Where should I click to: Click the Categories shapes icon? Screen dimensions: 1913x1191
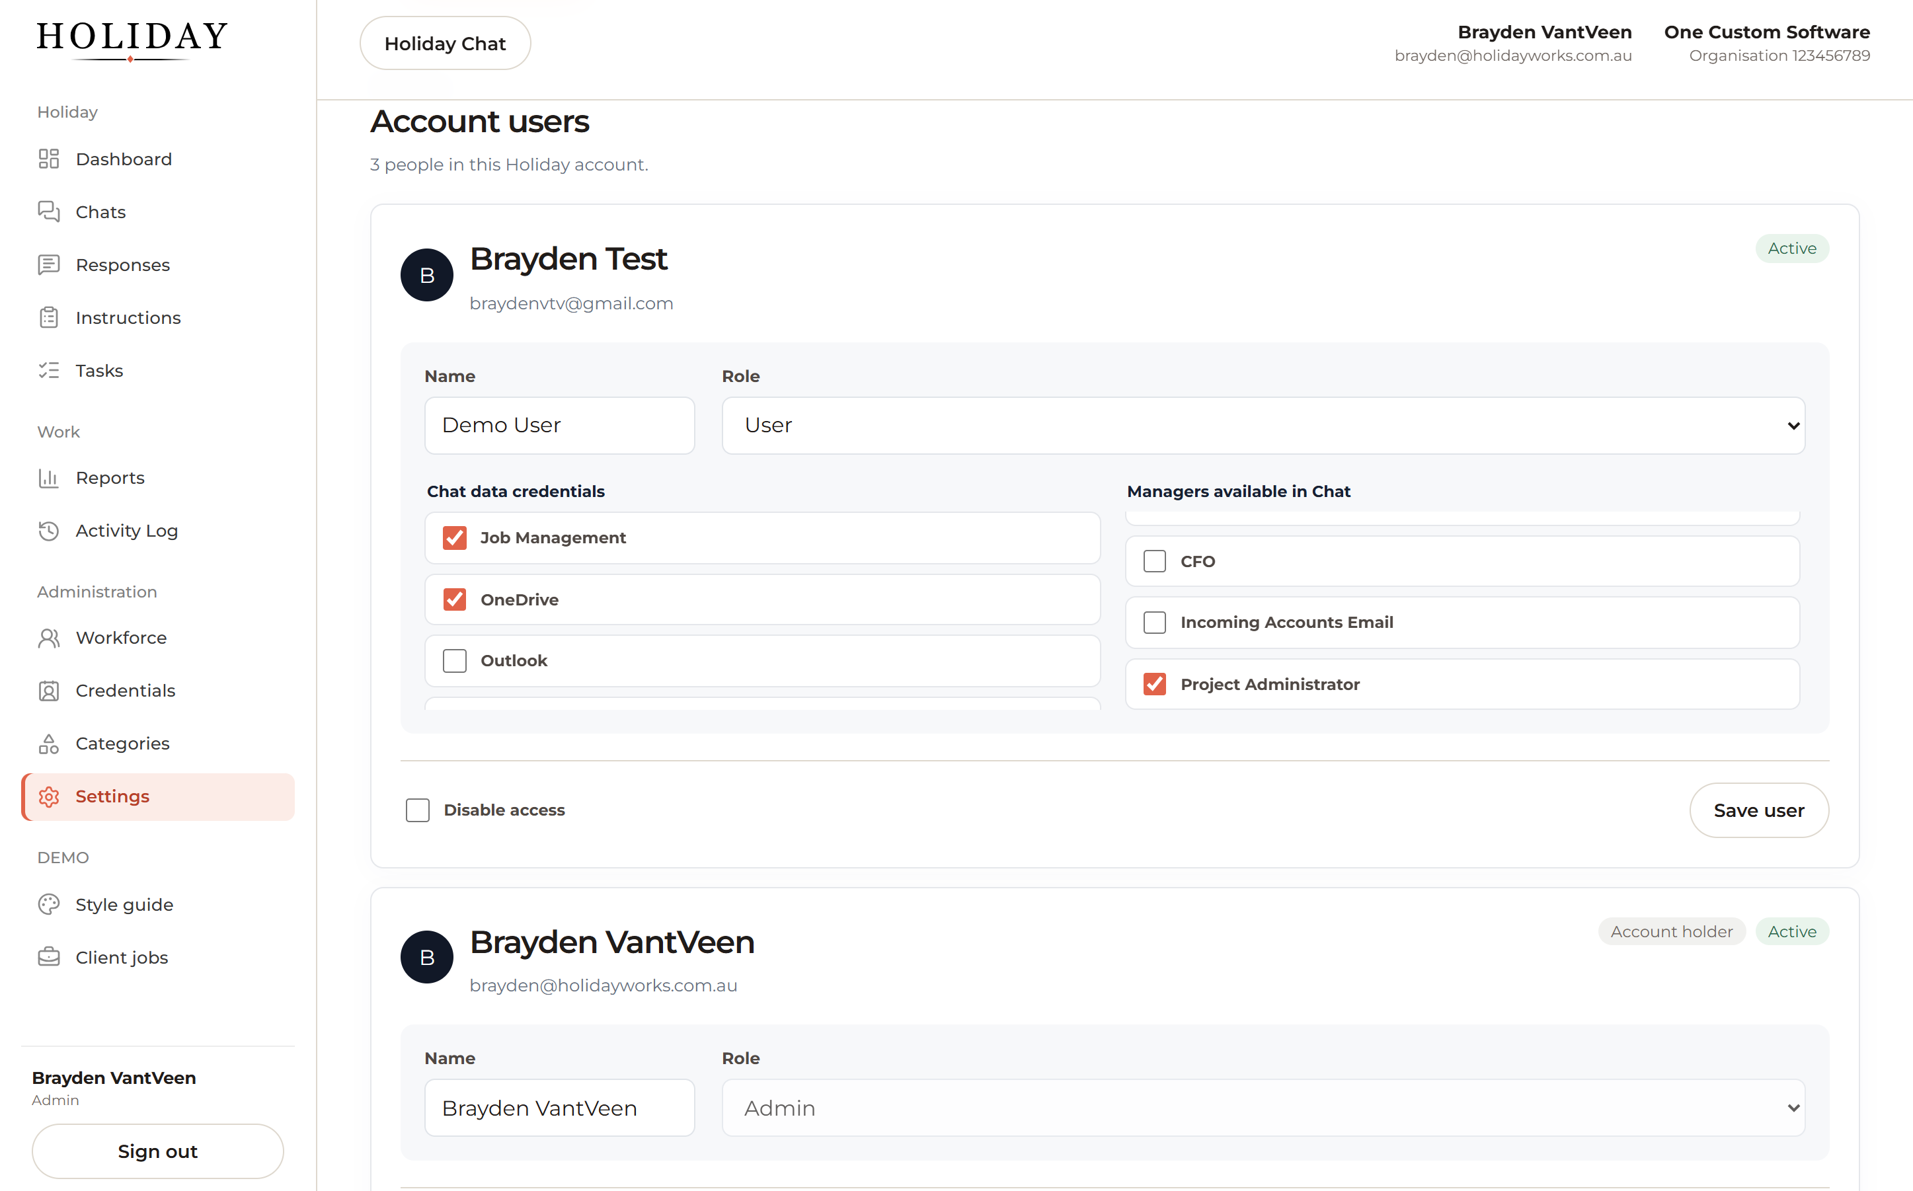(49, 744)
